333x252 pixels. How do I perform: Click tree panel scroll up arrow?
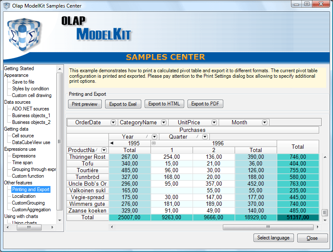[x=60, y=69]
